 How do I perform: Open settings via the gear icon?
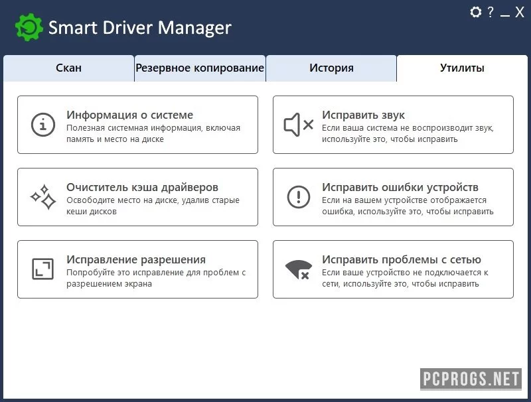coord(475,12)
